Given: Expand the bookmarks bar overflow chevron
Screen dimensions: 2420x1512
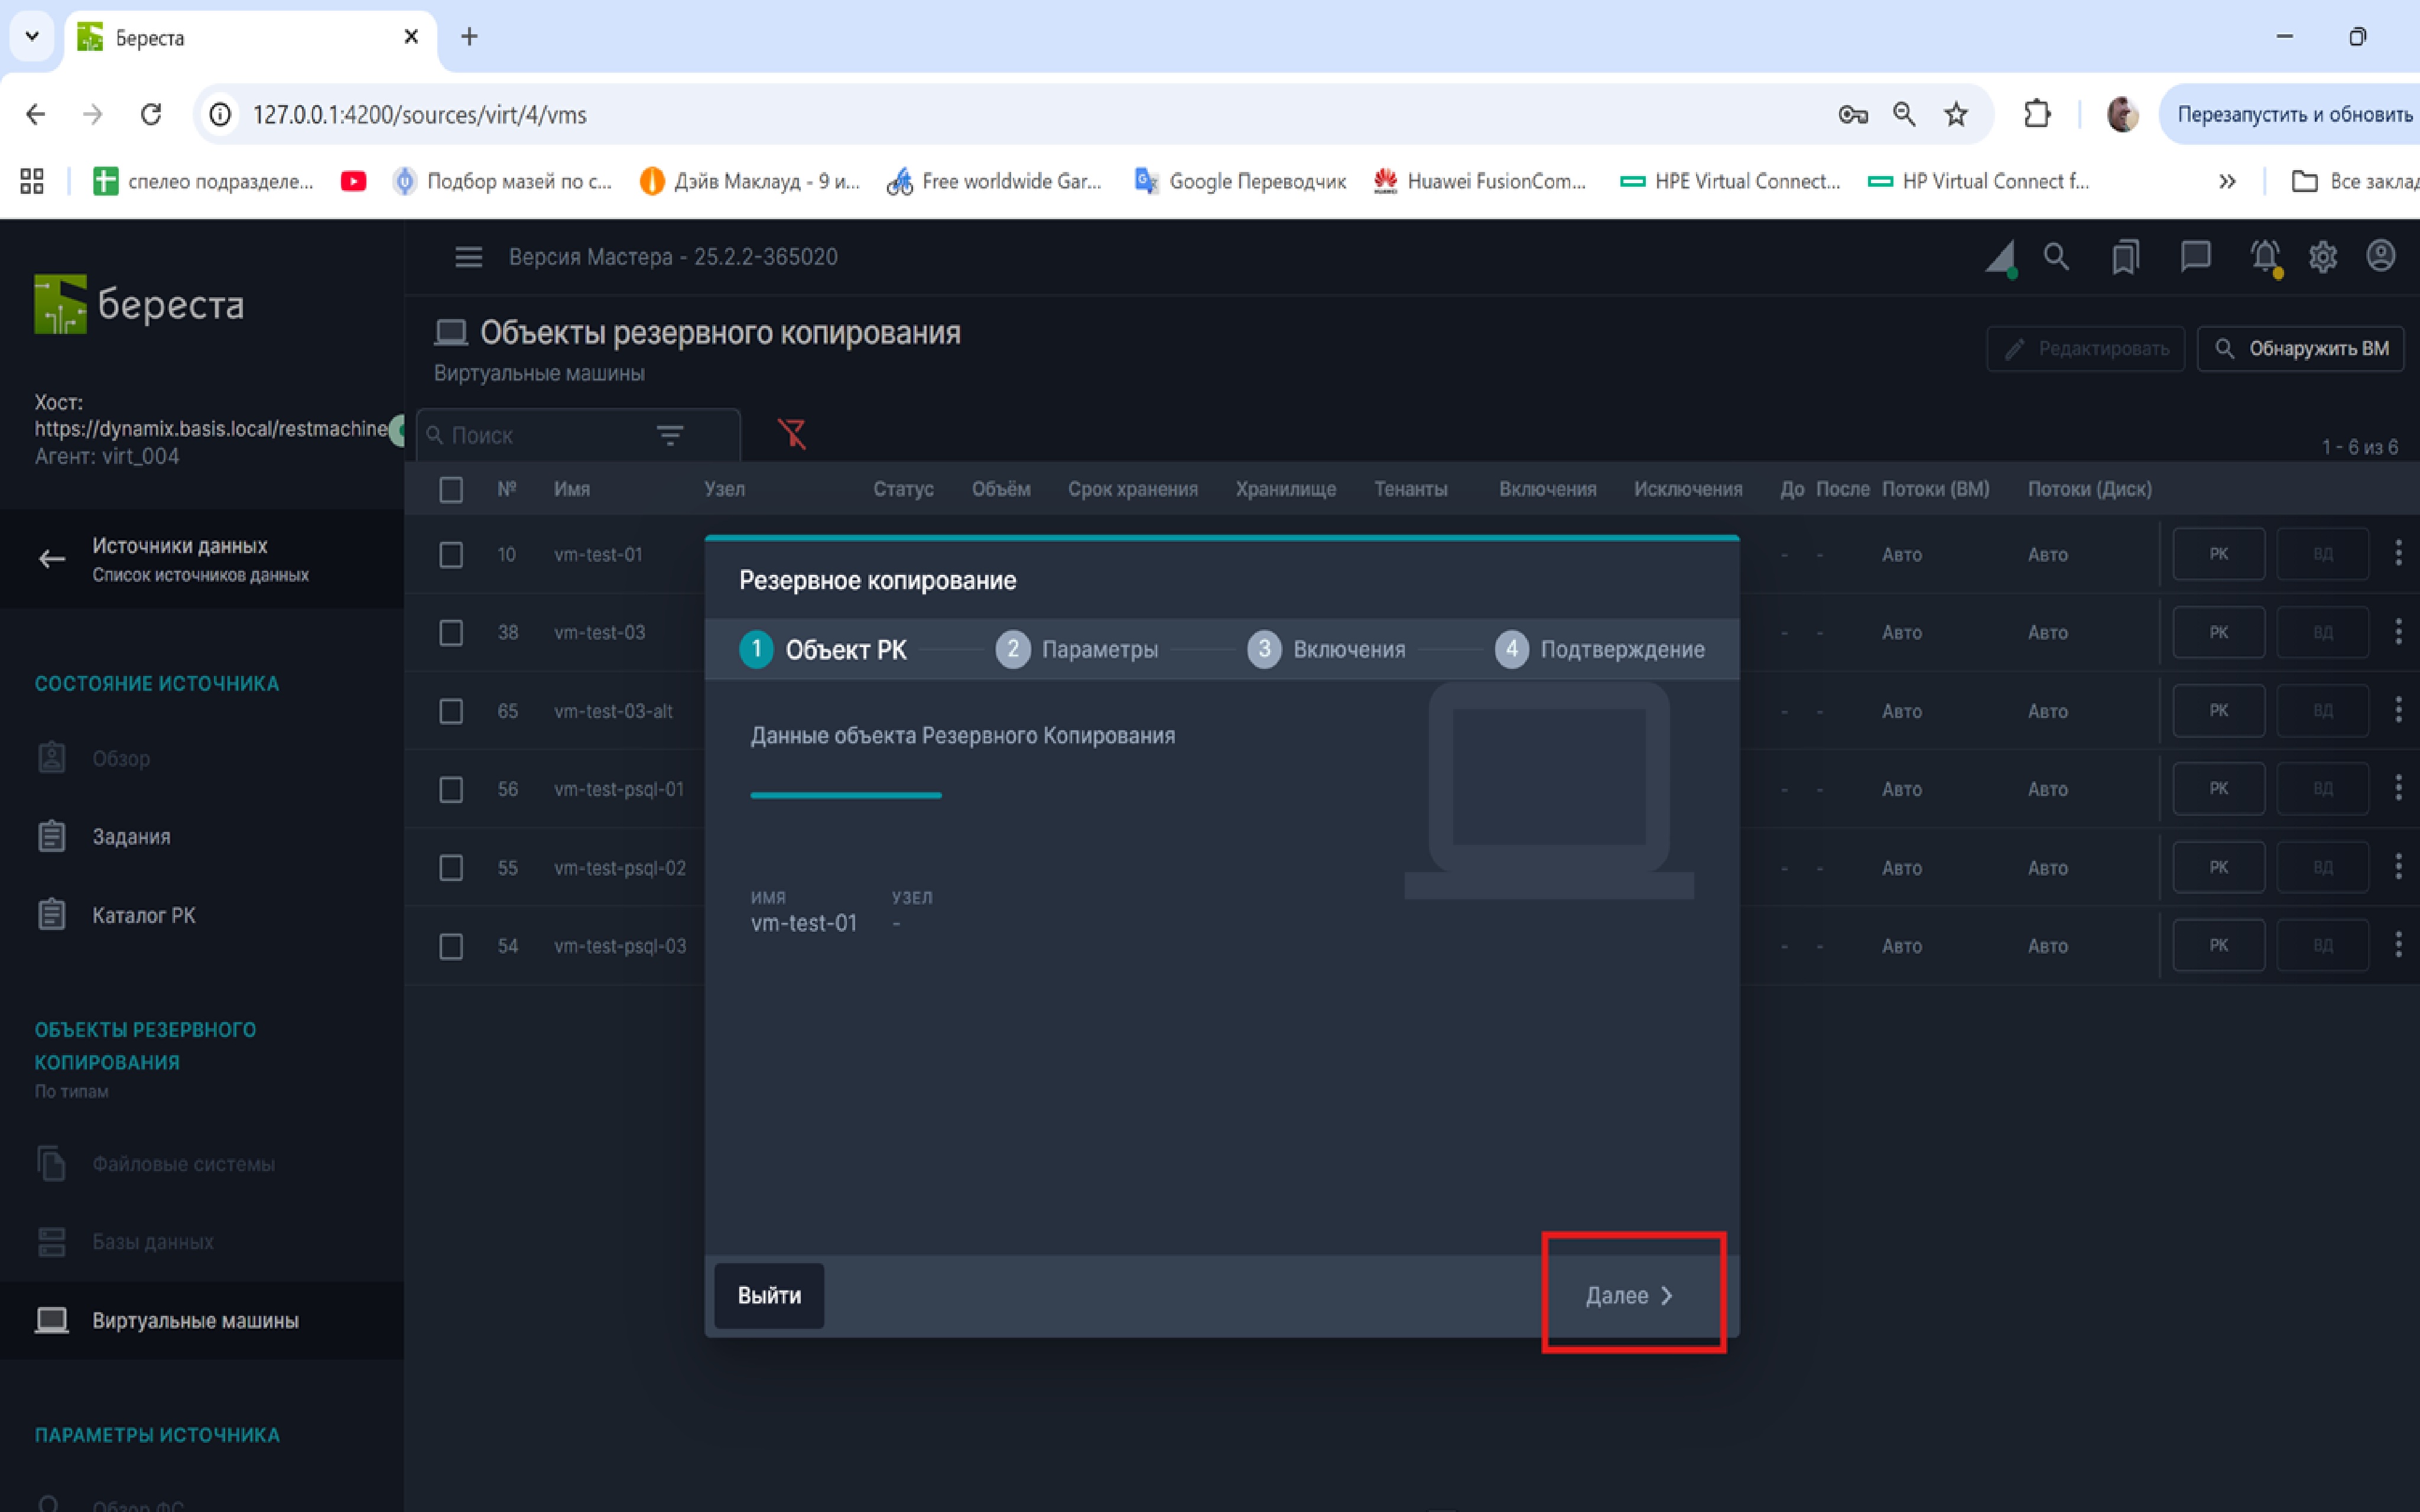Looking at the screenshot, I should (2227, 182).
